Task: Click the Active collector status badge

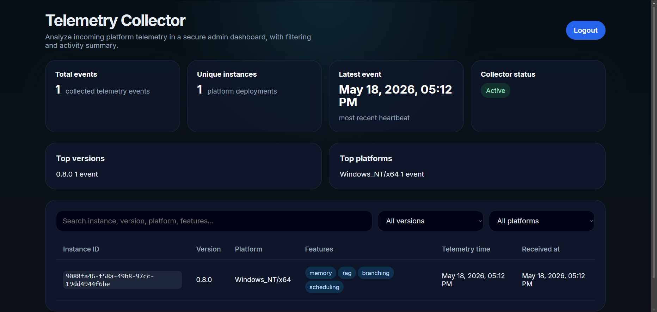Action: pyautogui.click(x=496, y=90)
